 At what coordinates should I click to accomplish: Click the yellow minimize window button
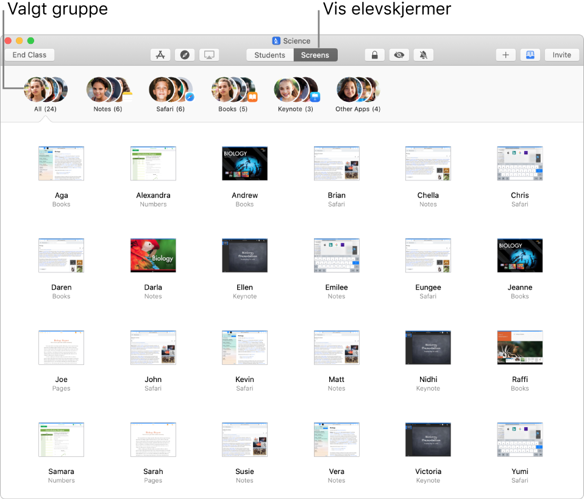point(20,41)
